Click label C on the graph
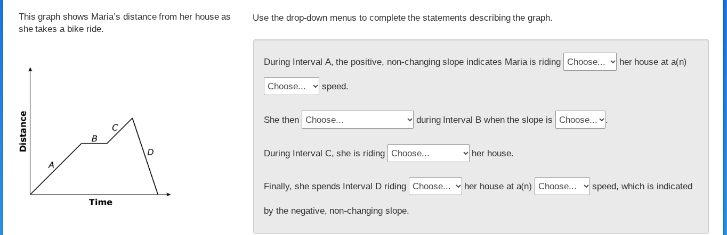Image resolution: width=727 pixels, height=235 pixels. (x=115, y=128)
